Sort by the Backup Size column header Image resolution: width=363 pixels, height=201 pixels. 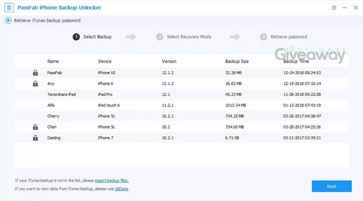point(237,62)
